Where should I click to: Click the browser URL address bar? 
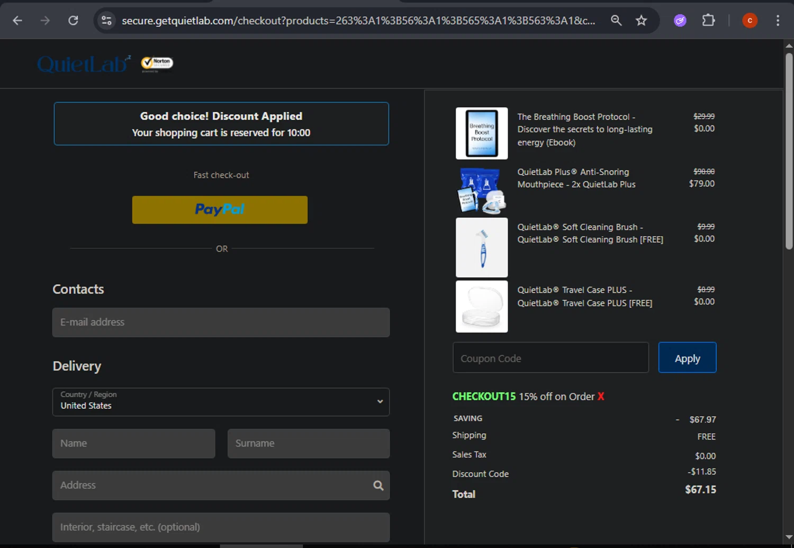pos(358,21)
